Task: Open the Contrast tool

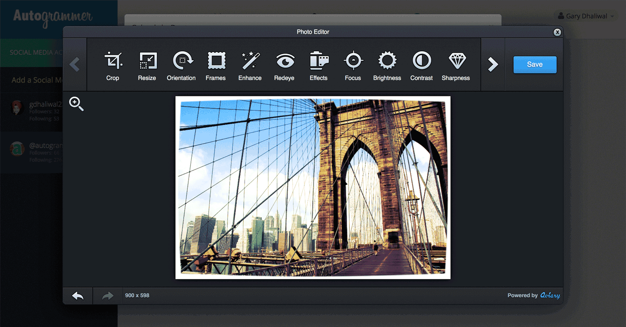Action: (421, 65)
